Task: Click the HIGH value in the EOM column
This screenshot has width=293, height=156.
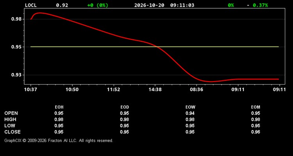Action: click(x=255, y=119)
